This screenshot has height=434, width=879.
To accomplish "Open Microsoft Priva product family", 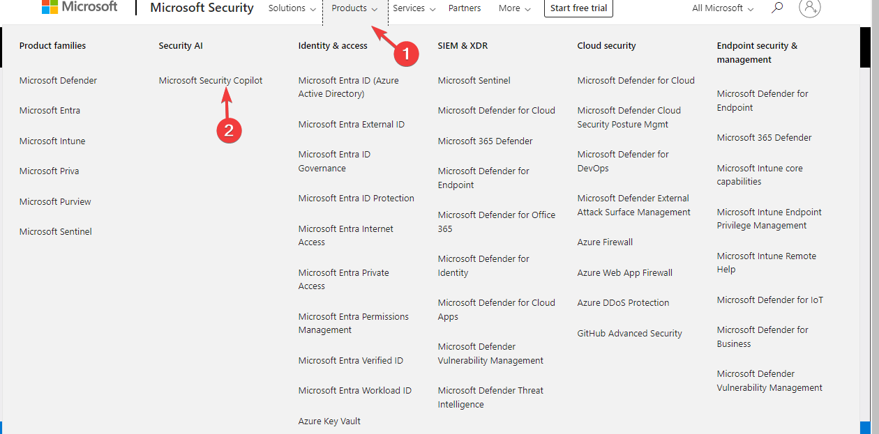I will coord(49,171).
